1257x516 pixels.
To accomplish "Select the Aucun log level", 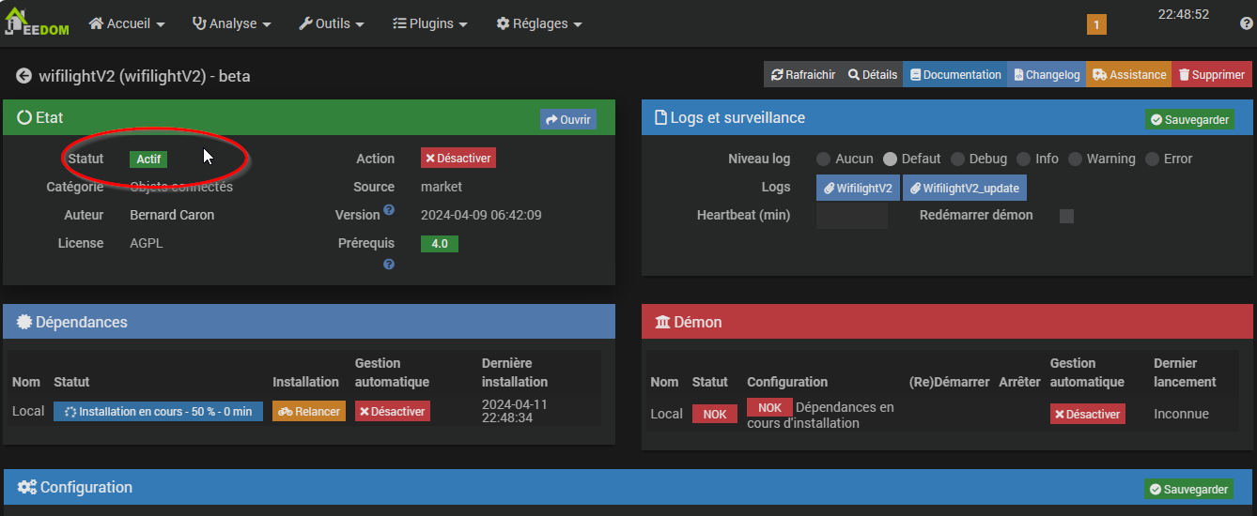I will (x=824, y=159).
